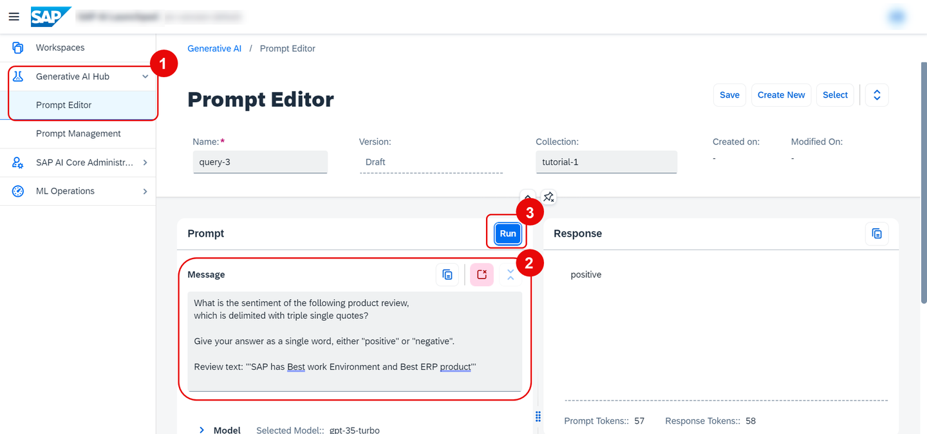Click into the Message text area
This screenshot has height=434, width=927.
(355, 341)
